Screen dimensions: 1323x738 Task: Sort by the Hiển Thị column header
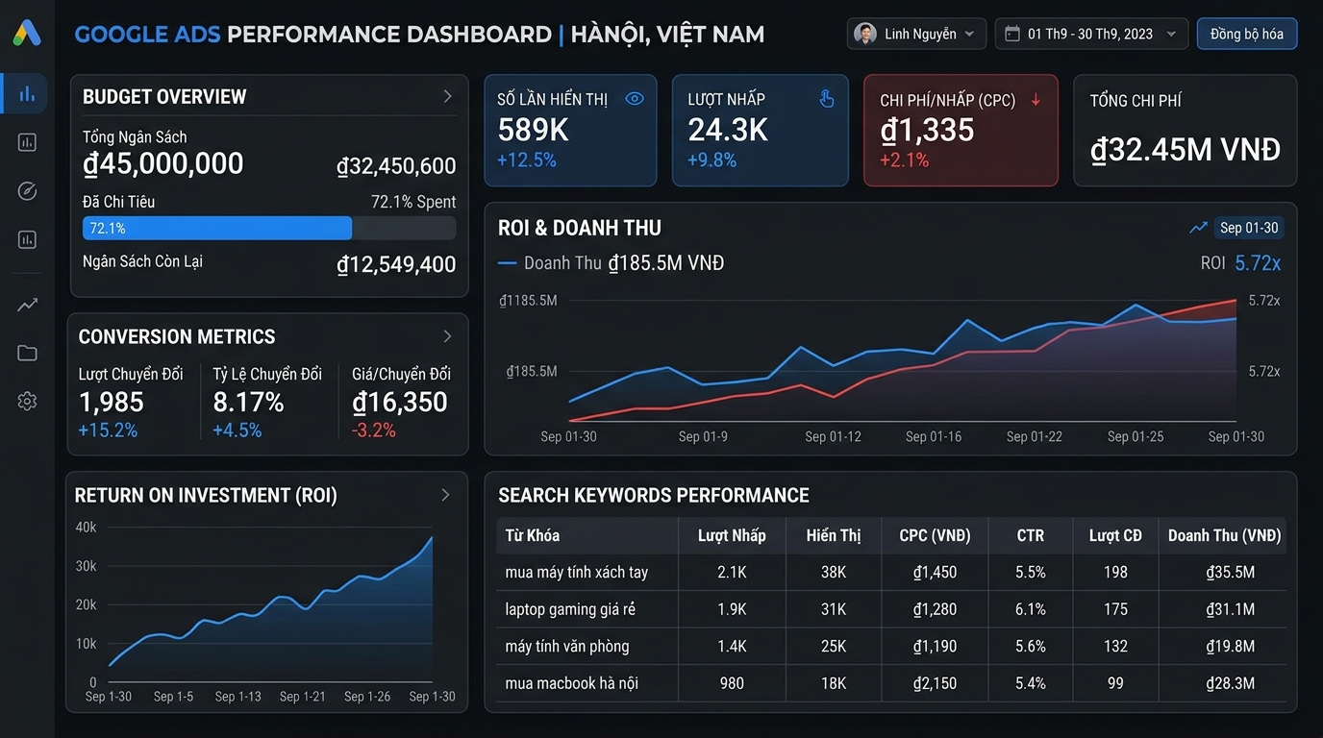[x=834, y=535]
